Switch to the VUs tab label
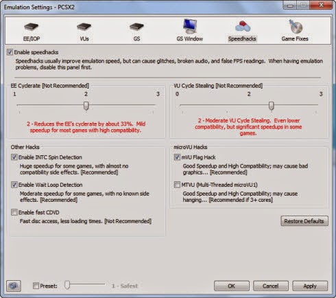The height and width of the screenshot is (298, 336). pos(84,38)
